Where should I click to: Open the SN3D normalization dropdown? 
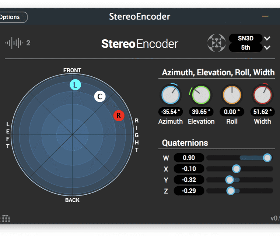[246, 38]
